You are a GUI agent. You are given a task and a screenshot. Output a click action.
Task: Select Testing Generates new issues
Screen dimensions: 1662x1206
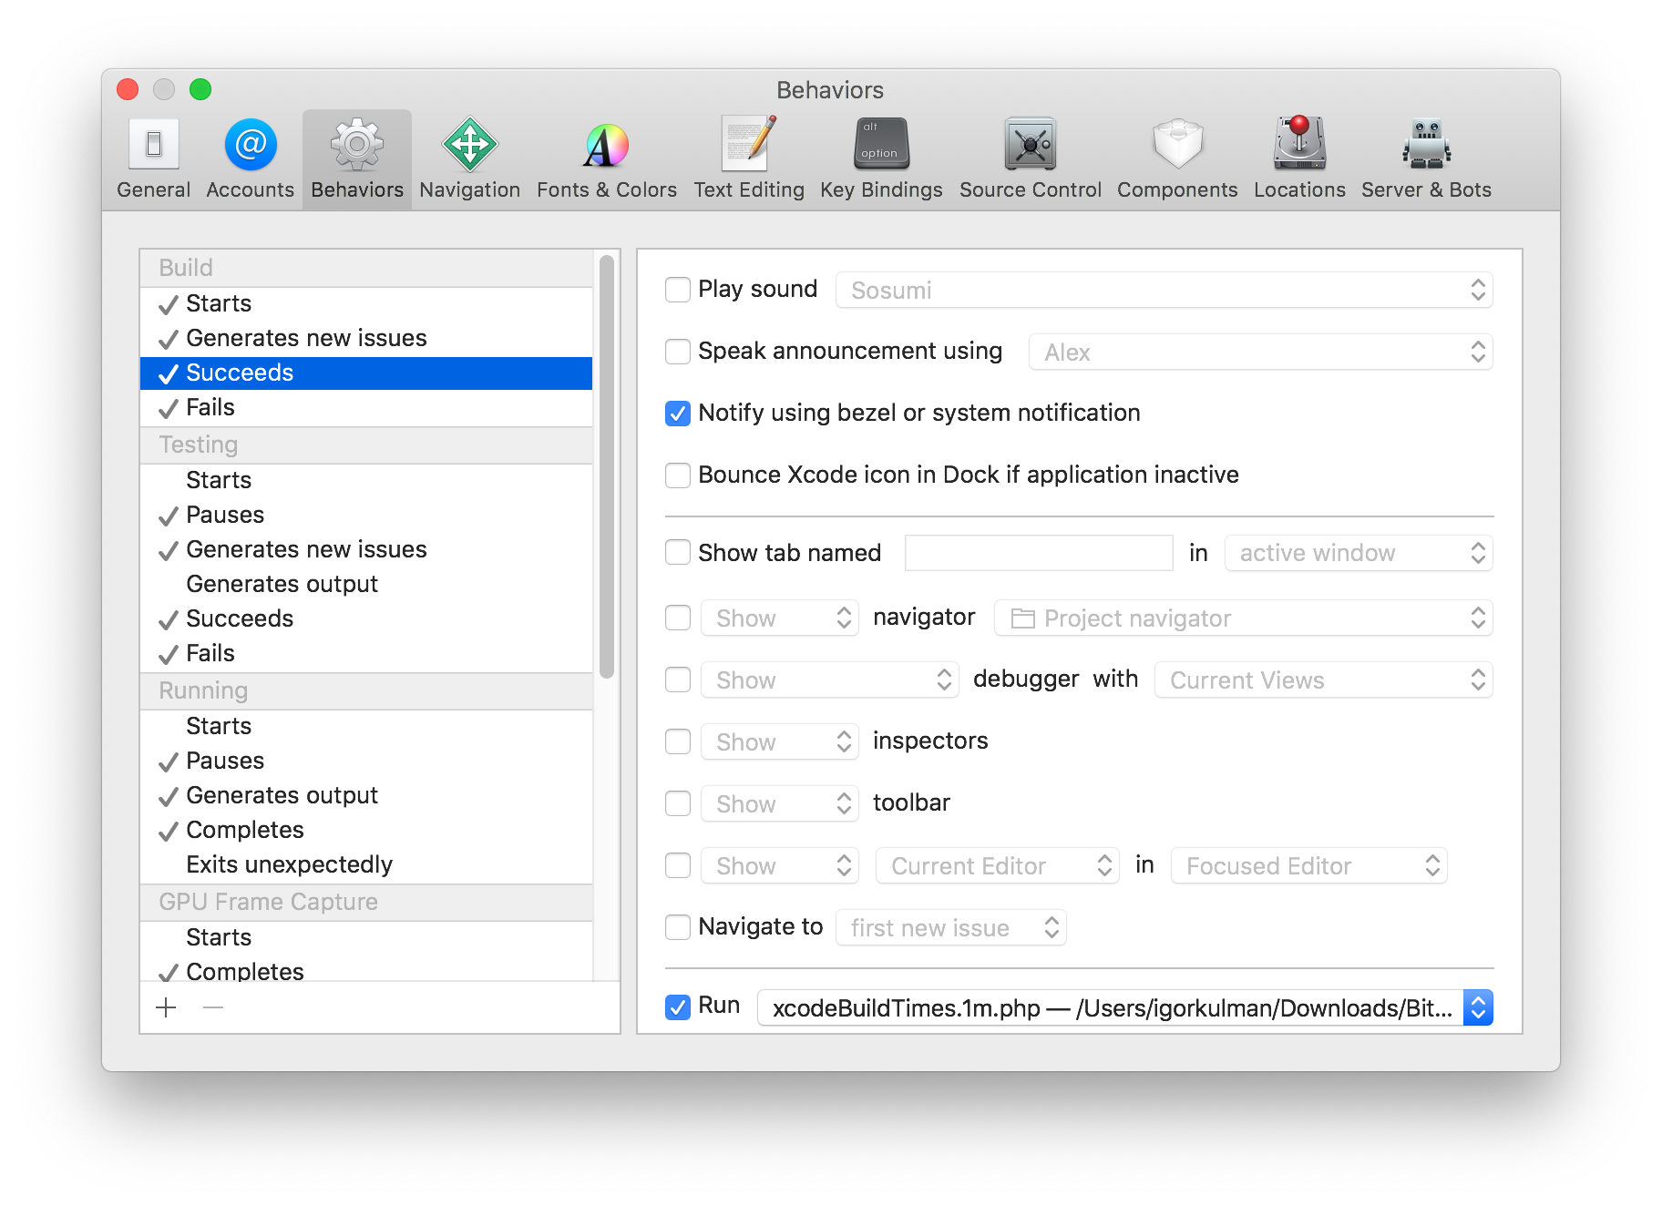point(366,550)
